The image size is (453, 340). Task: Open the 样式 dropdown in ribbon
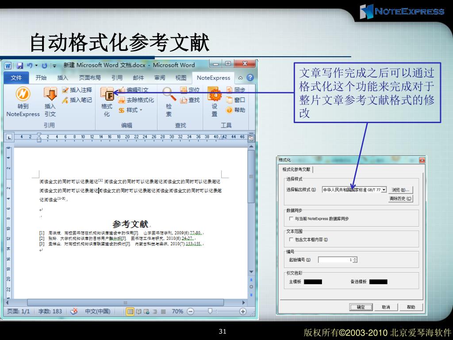click(x=131, y=110)
